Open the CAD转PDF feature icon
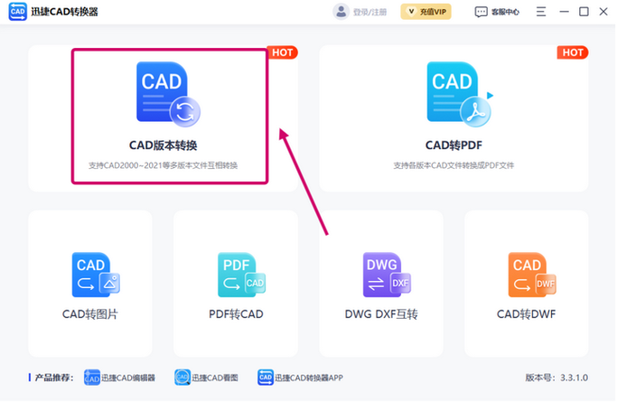Viewport: 617px width, 402px height. [459, 95]
